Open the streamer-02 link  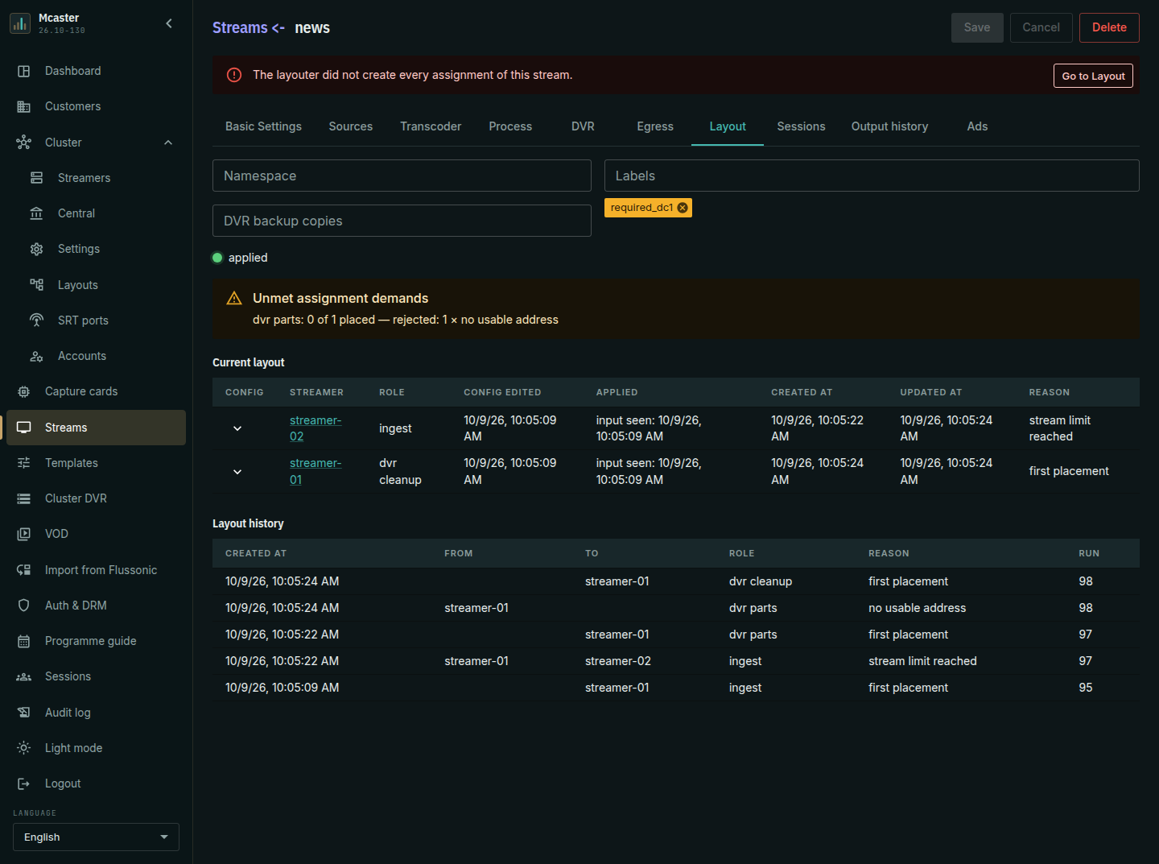tap(316, 428)
